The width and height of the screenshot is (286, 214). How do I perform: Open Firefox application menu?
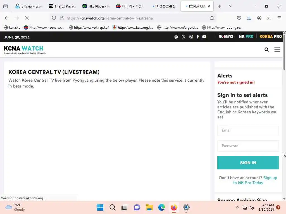point(279,18)
